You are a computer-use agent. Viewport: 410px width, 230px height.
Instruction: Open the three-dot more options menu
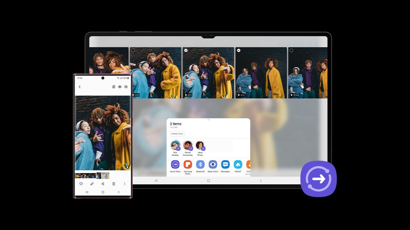(125, 184)
